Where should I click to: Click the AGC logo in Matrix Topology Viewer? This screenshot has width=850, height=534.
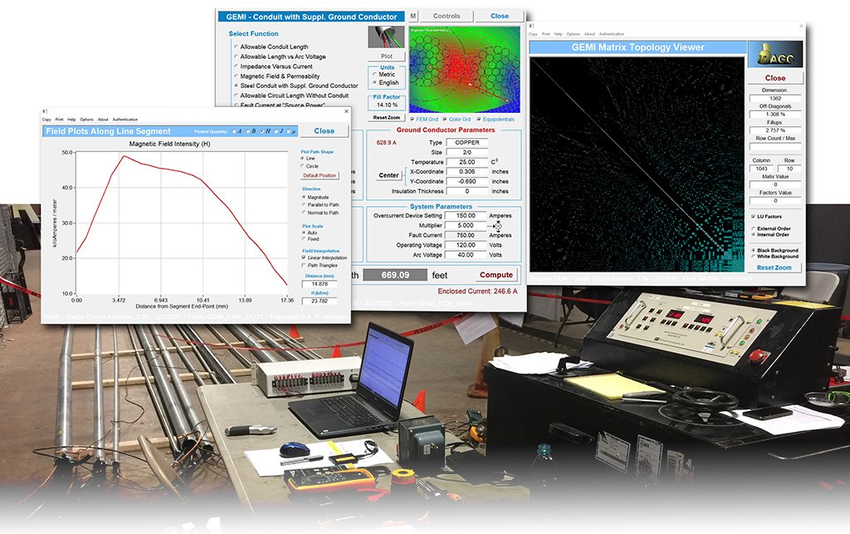click(775, 54)
